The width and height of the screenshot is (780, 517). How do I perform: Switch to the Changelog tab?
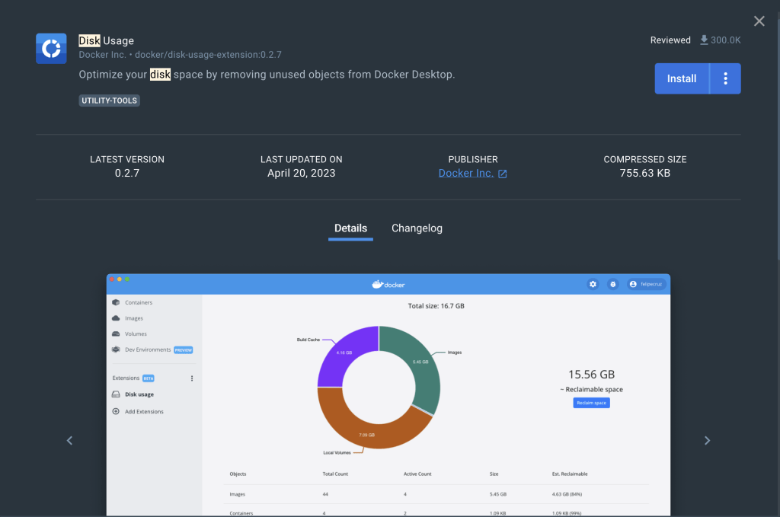[417, 228]
